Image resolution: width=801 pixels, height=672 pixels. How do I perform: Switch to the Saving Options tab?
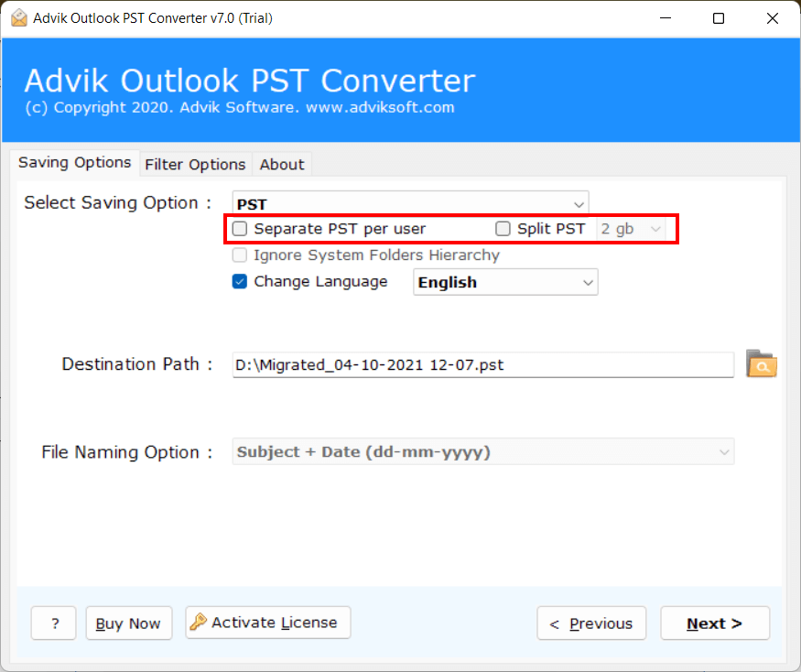point(74,162)
